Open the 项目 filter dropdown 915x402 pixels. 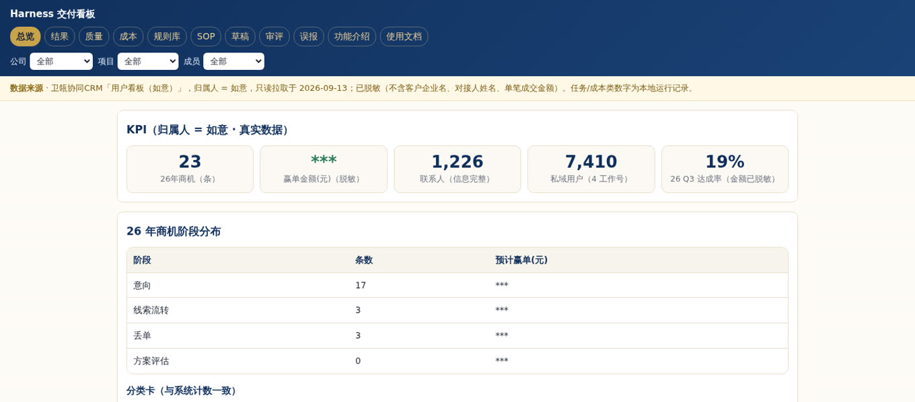click(x=148, y=61)
